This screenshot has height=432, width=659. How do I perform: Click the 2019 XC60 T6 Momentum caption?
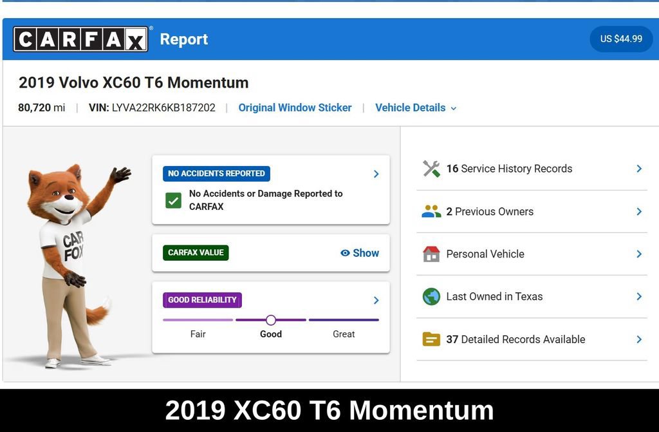tap(329, 410)
